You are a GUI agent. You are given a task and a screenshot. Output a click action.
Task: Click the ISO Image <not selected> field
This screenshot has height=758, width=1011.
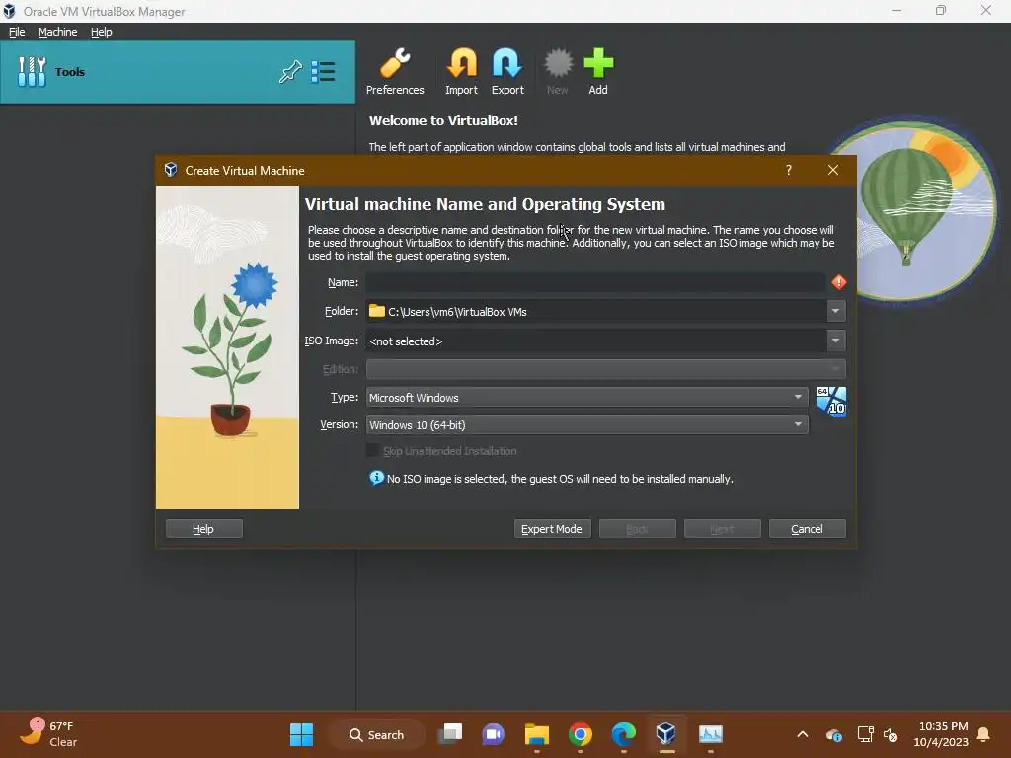coord(596,341)
